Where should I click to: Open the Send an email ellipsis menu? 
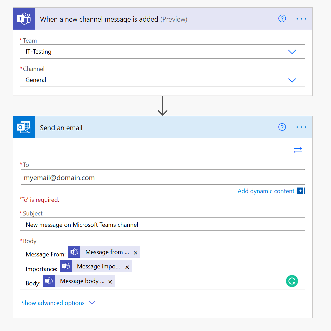pyautogui.click(x=301, y=127)
